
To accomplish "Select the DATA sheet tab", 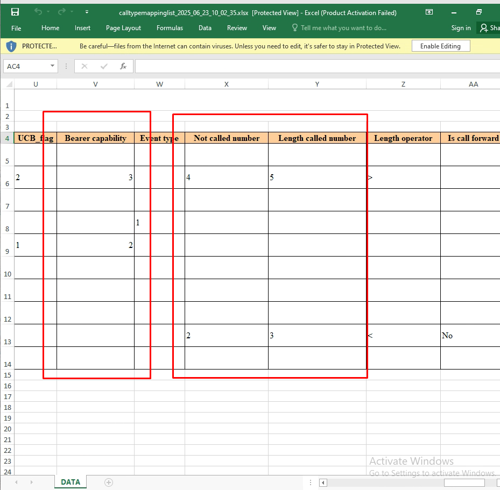I will coord(71,482).
